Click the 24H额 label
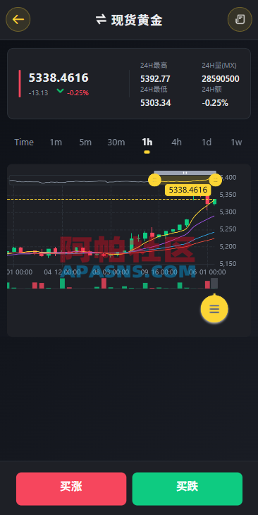Viewport: 258px width, 515px height. (x=212, y=90)
